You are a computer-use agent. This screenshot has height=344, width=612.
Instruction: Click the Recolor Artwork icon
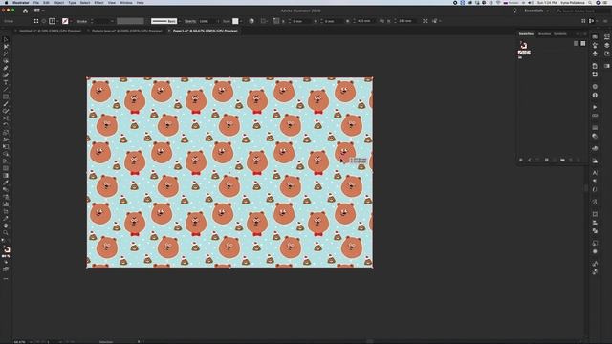click(x=251, y=21)
